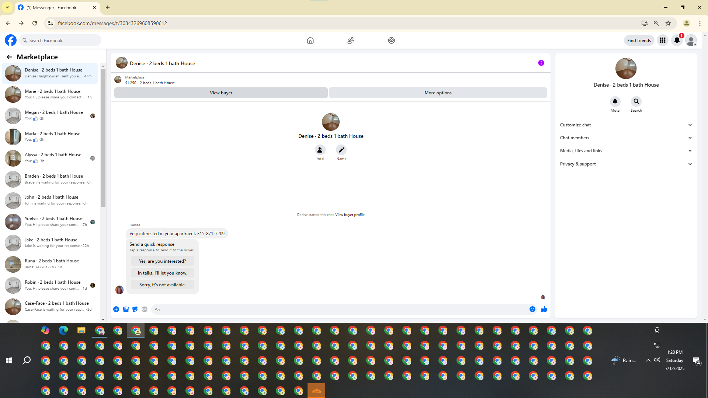Attach a photo with image icon
The width and height of the screenshot is (708, 398).
pyautogui.click(x=126, y=309)
